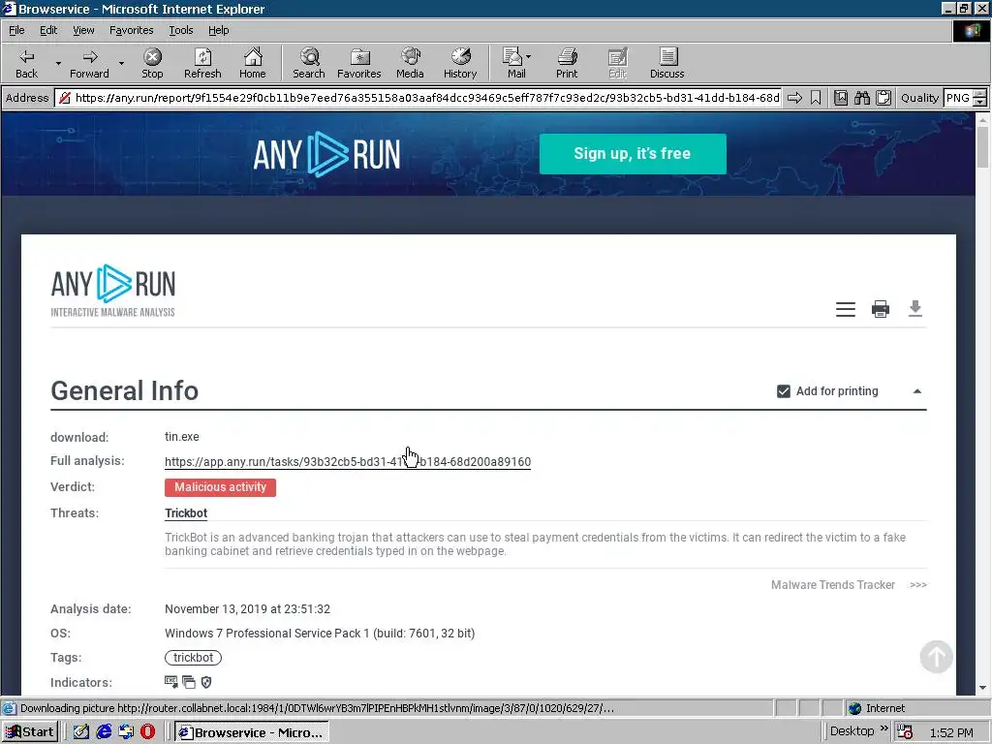Select the Browservice taskbar window button
The image size is (992, 744).
coord(252,732)
